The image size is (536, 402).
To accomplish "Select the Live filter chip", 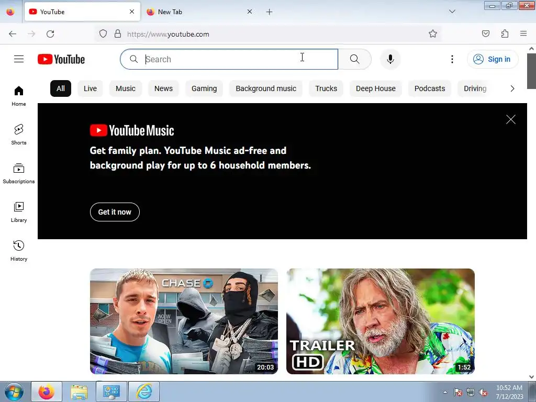I will [90, 88].
